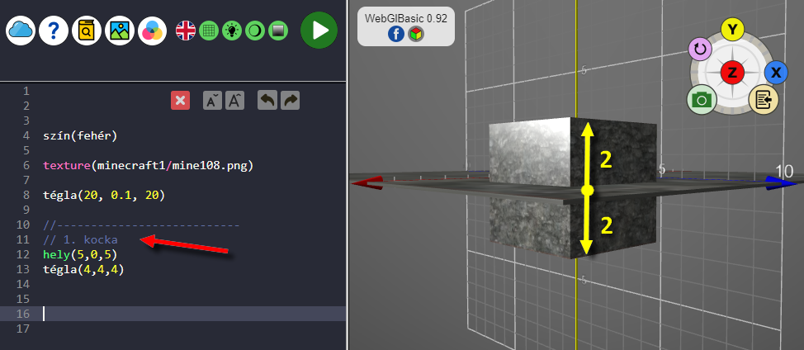Reset view with the purple rotate icon
The image size is (804, 350).
(x=700, y=50)
